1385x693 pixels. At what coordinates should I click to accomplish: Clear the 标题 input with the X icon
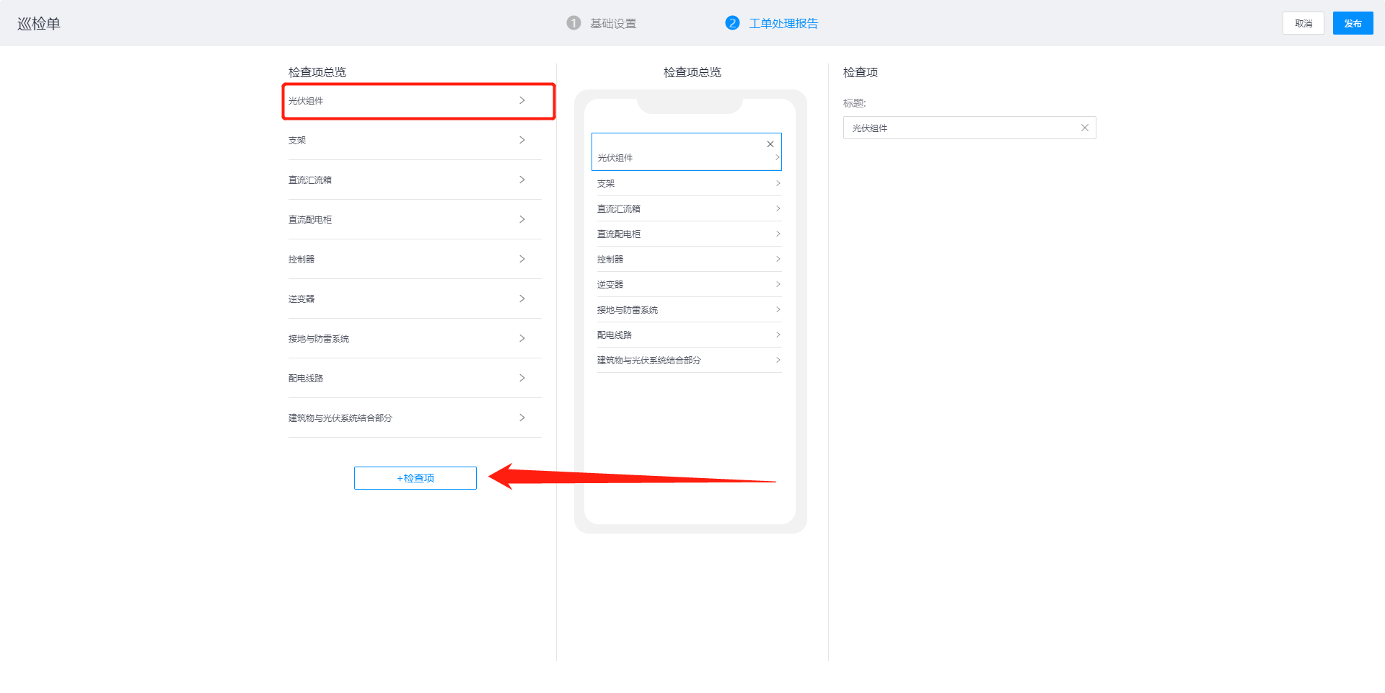[1084, 128]
